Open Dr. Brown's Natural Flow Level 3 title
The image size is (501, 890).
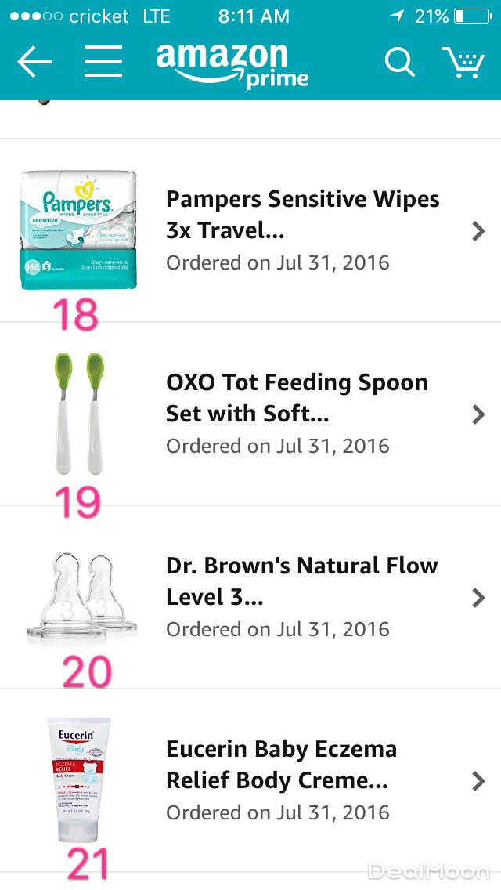pos(301,581)
